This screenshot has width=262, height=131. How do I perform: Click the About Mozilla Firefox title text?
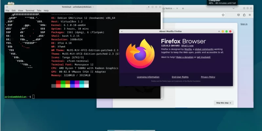pos(170,31)
